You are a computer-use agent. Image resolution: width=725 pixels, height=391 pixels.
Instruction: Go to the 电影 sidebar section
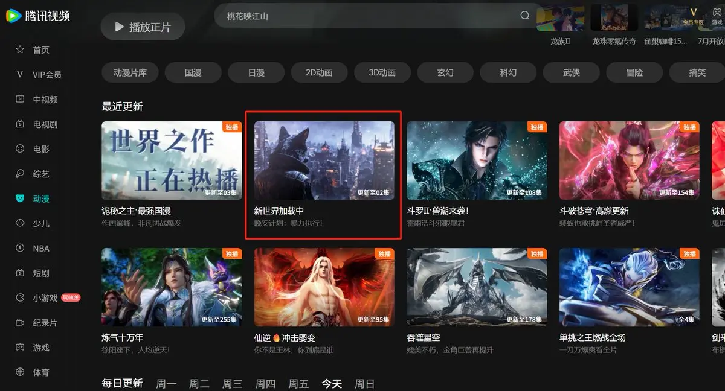(x=41, y=149)
